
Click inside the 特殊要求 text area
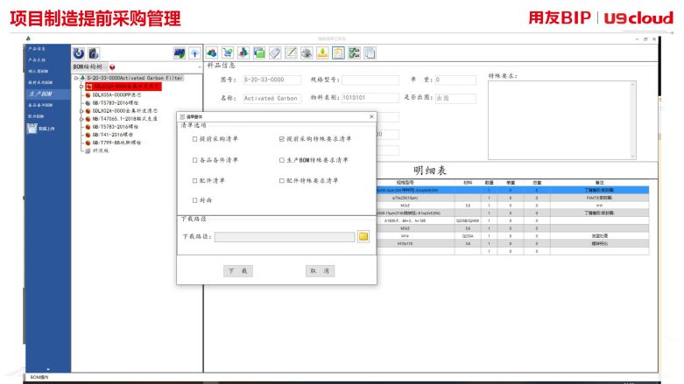click(560, 120)
